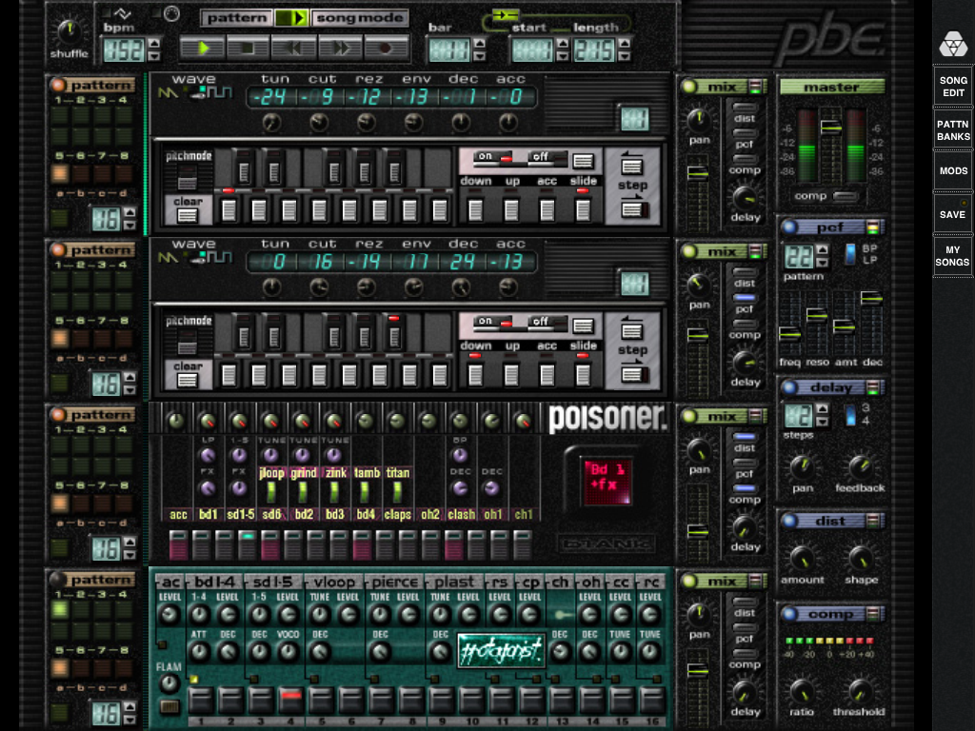Click the small fold icon on the pcf module header

874,227
